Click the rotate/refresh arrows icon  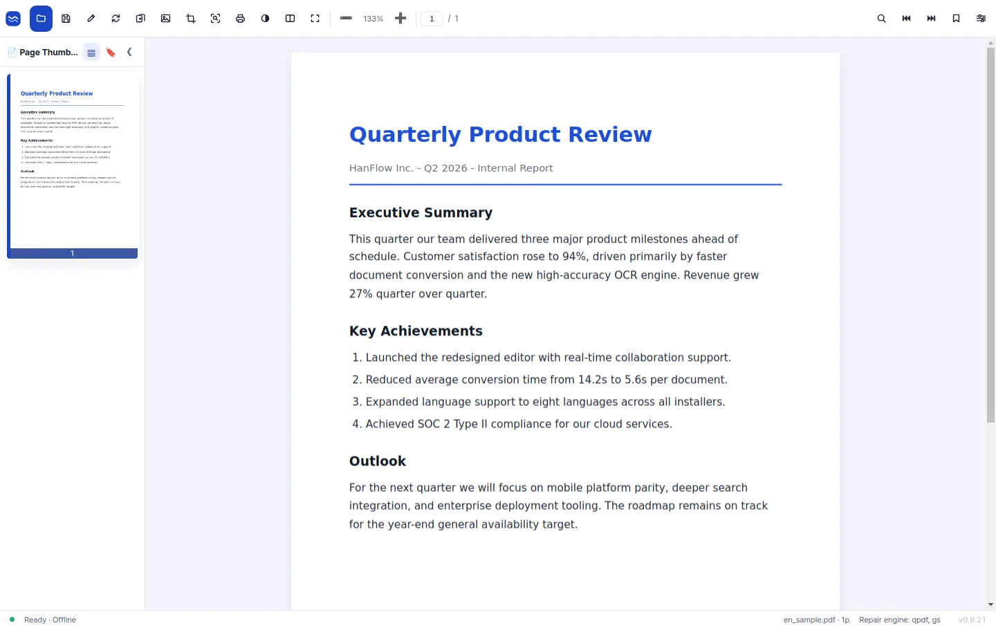coord(116,19)
